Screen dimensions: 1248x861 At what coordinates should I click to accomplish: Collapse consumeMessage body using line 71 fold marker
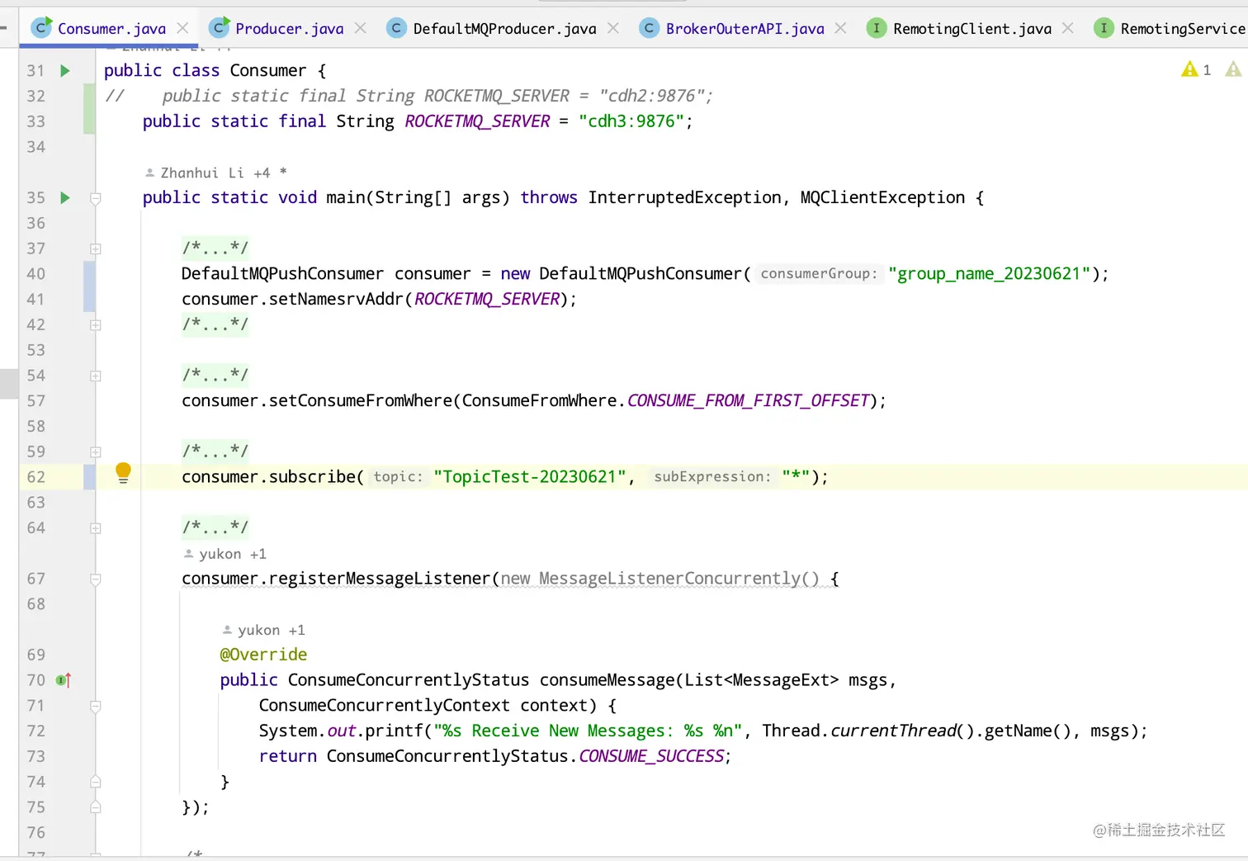[96, 706]
